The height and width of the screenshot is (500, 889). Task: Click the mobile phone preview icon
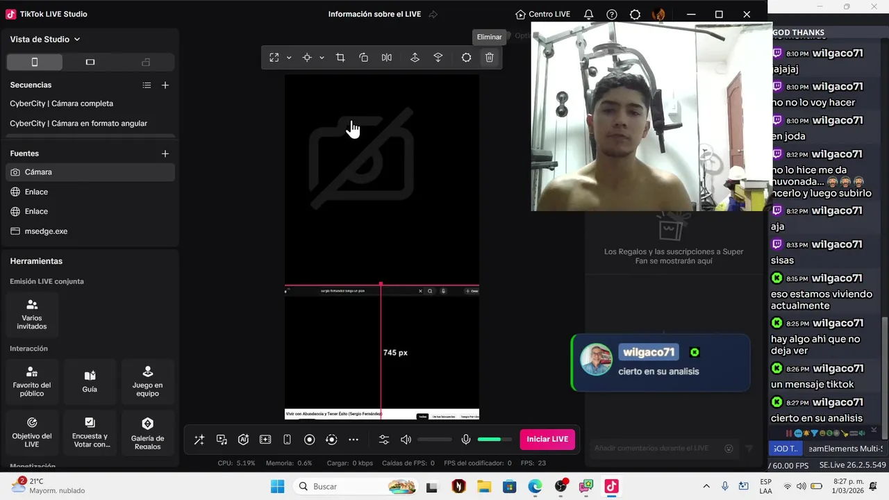coord(287,440)
